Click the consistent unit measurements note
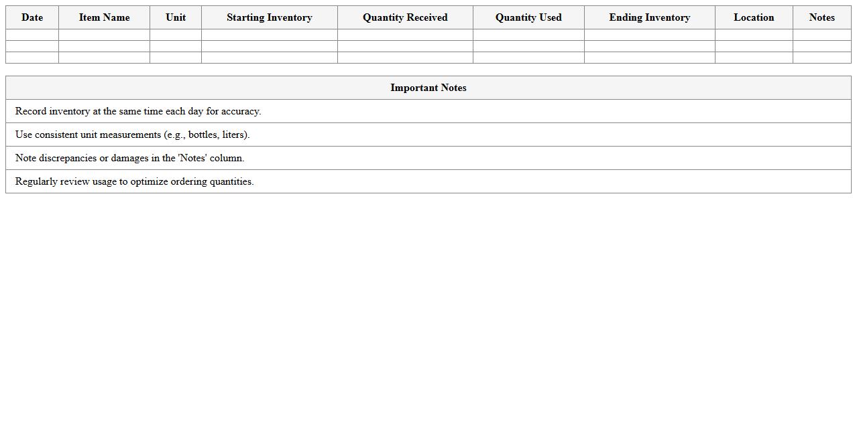The width and height of the screenshot is (857, 435). tap(132, 135)
